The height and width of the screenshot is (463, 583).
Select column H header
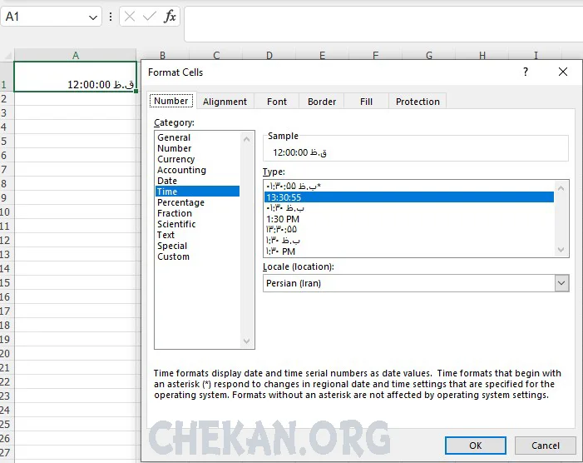(482, 55)
